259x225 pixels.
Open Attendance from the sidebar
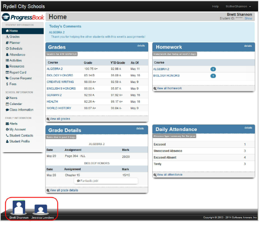click(15, 55)
